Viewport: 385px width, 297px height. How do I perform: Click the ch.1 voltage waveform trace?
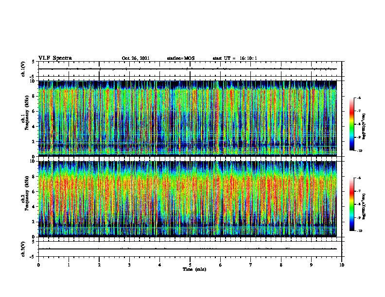(x=188, y=69)
